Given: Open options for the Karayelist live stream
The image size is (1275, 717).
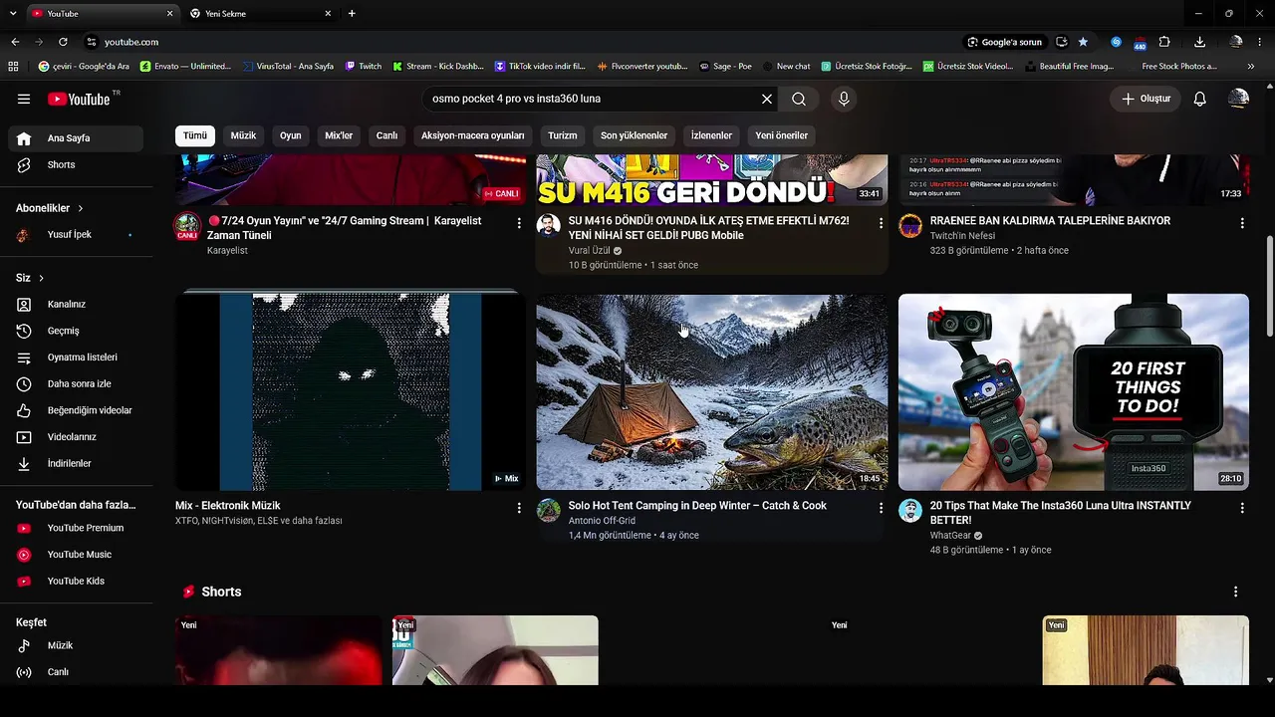Looking at the screenshot, I should click(x=519, y=223).
